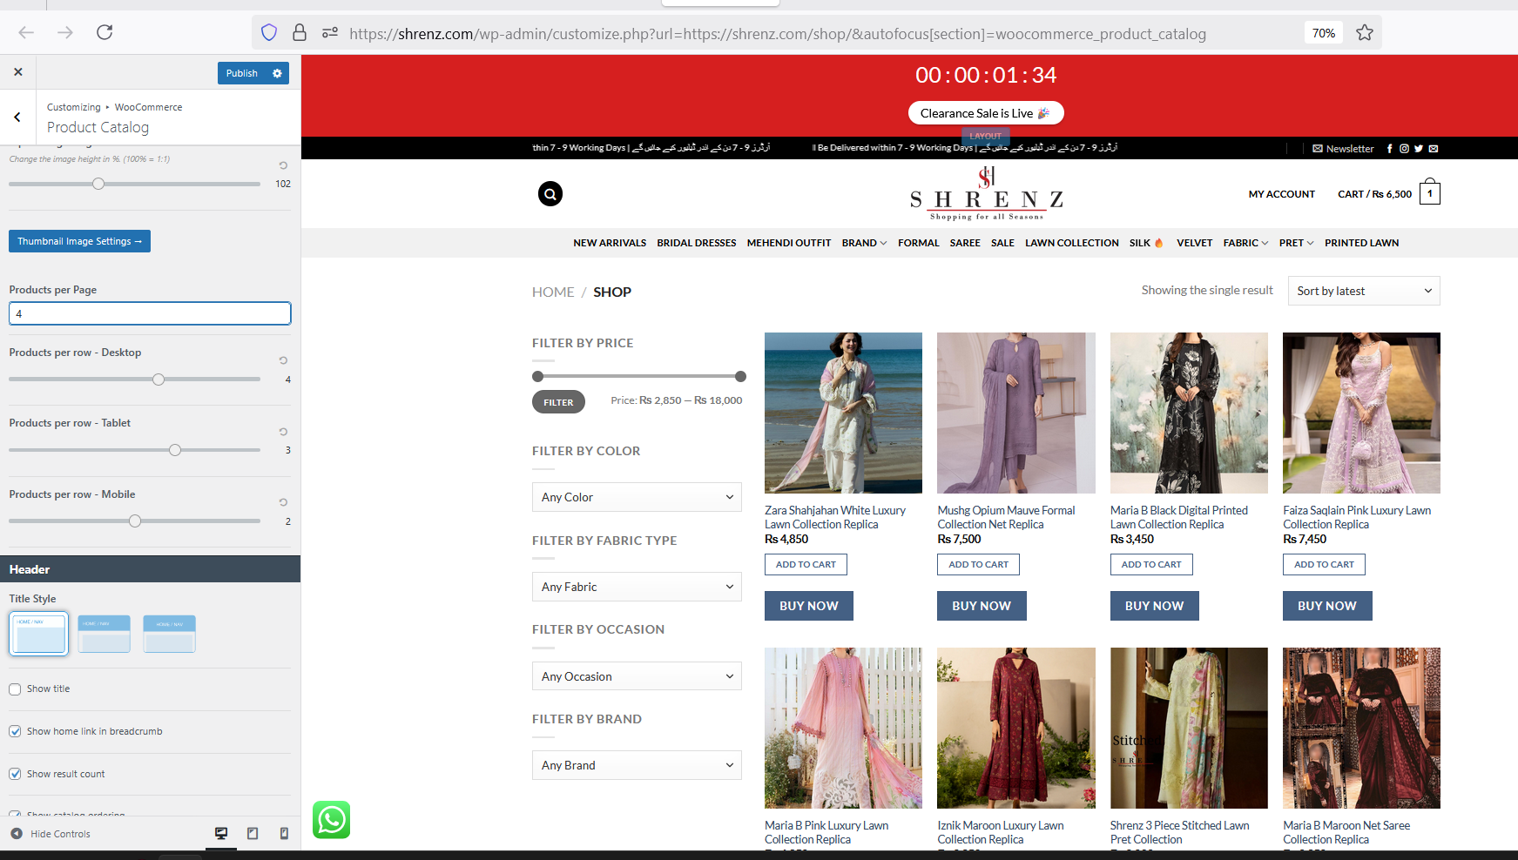Expand the PRET menu item

1296,243
